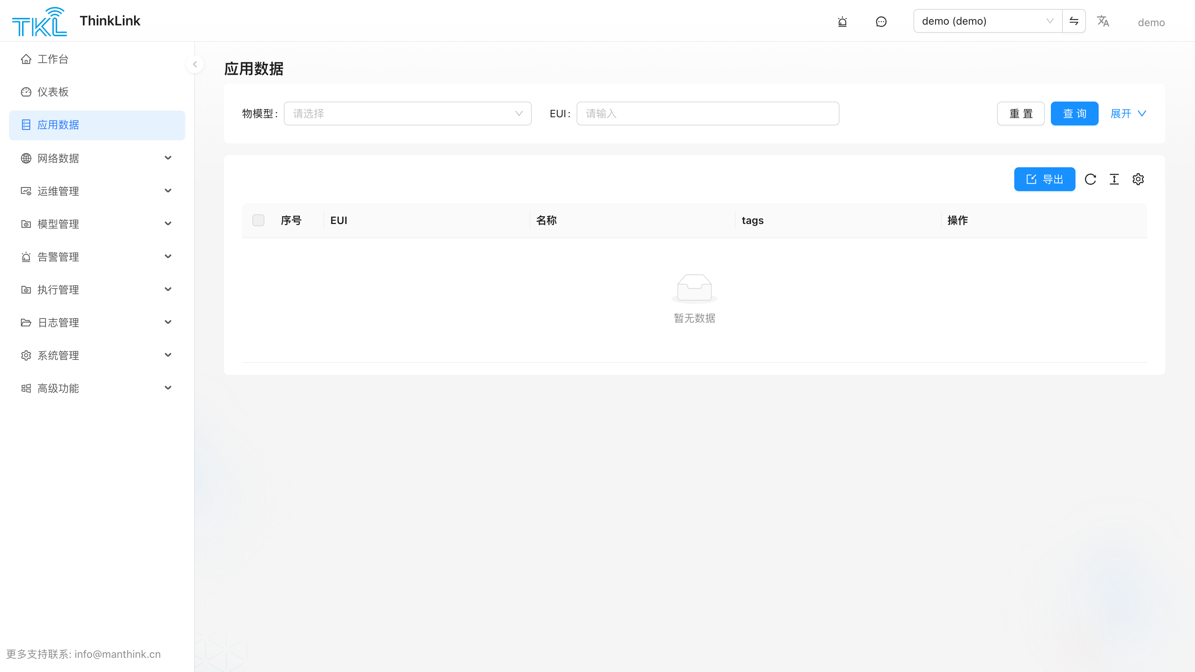Expand the 高级功能 submenu chevron
The height and width of the screenshot is (672, 1195).
click(168, 388)
